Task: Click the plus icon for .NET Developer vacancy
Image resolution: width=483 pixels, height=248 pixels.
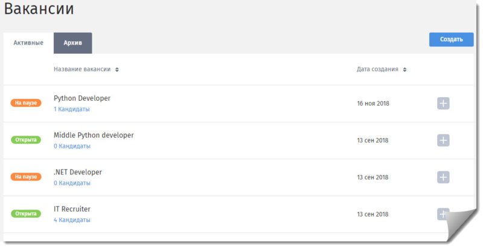Action: pos(443,177)
